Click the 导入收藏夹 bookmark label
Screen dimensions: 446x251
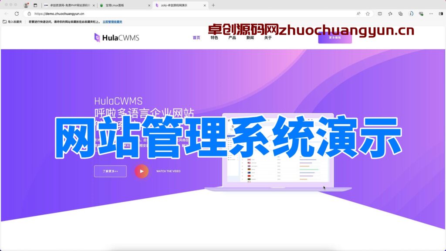coord(15,22)
